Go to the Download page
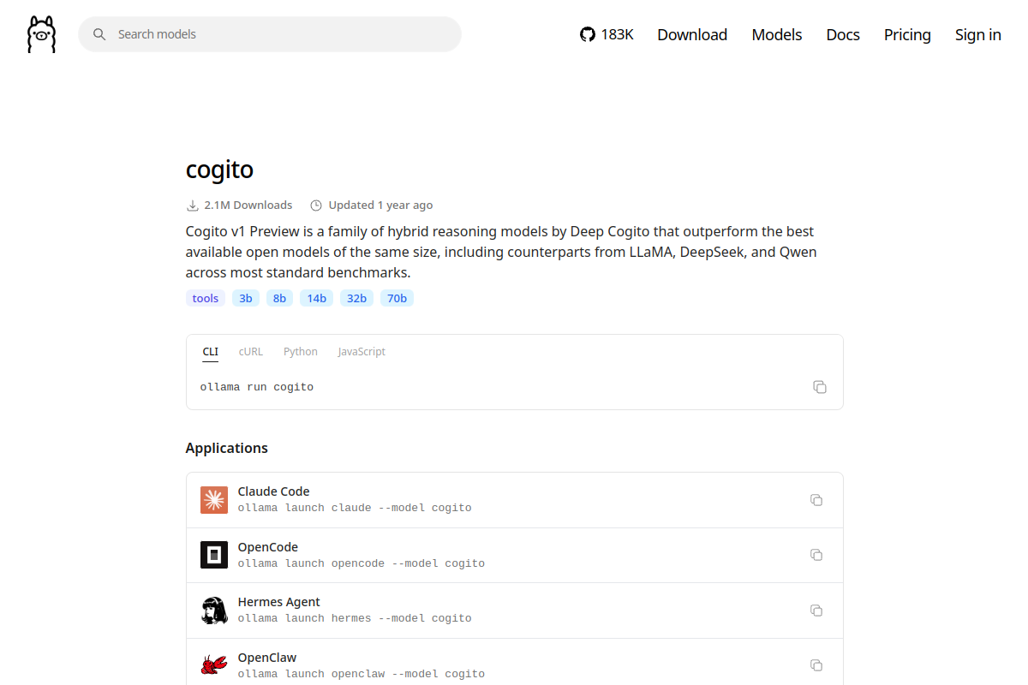1028x685 pixels. tap(692, 34)
